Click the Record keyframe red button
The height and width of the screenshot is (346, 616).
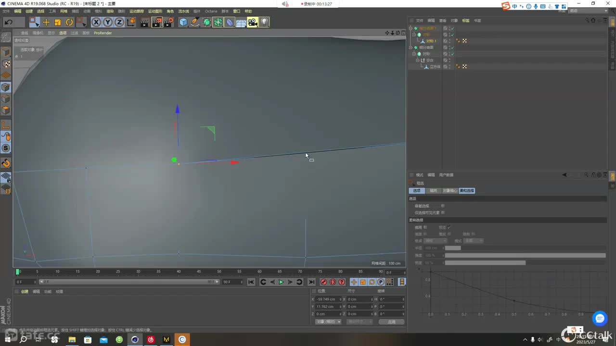pos(323,282)
